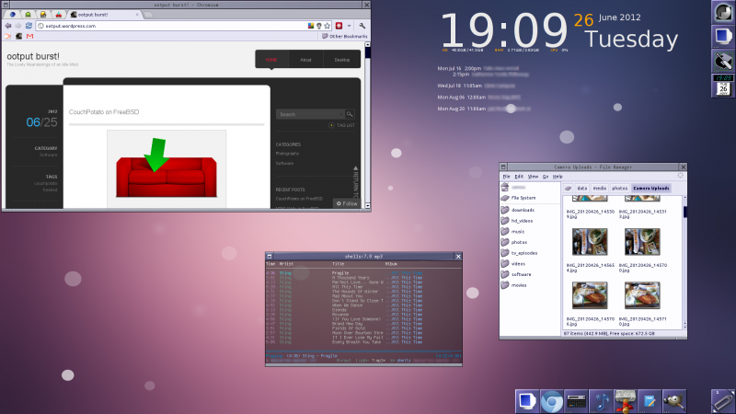This screenshot has height=414, width=736.
Task: Select File System in File Manager sidebar
Action: (519, 198)
